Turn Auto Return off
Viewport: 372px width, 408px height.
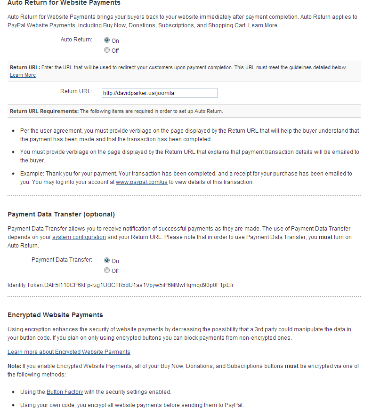[x=107, y=50]
